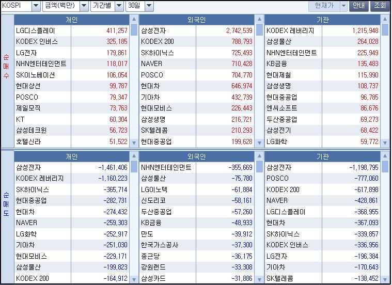Click the -196,384 value for LG전자
This screenshot has width=392, height=285.
(367, 256)
